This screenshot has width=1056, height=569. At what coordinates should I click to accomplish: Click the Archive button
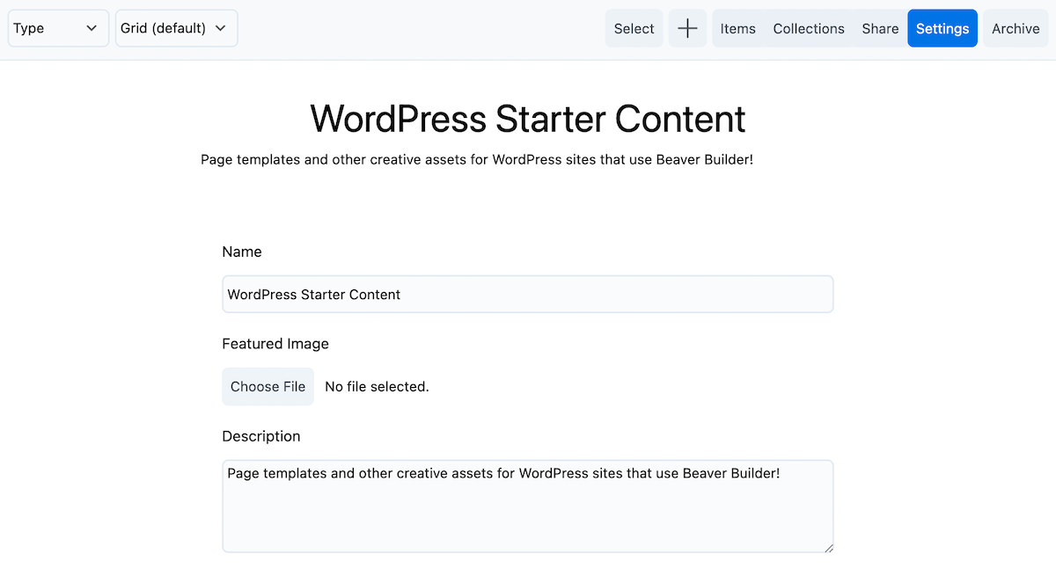1016,28
